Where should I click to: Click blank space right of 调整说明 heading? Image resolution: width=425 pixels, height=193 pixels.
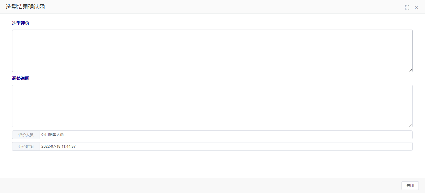[217, 78]
